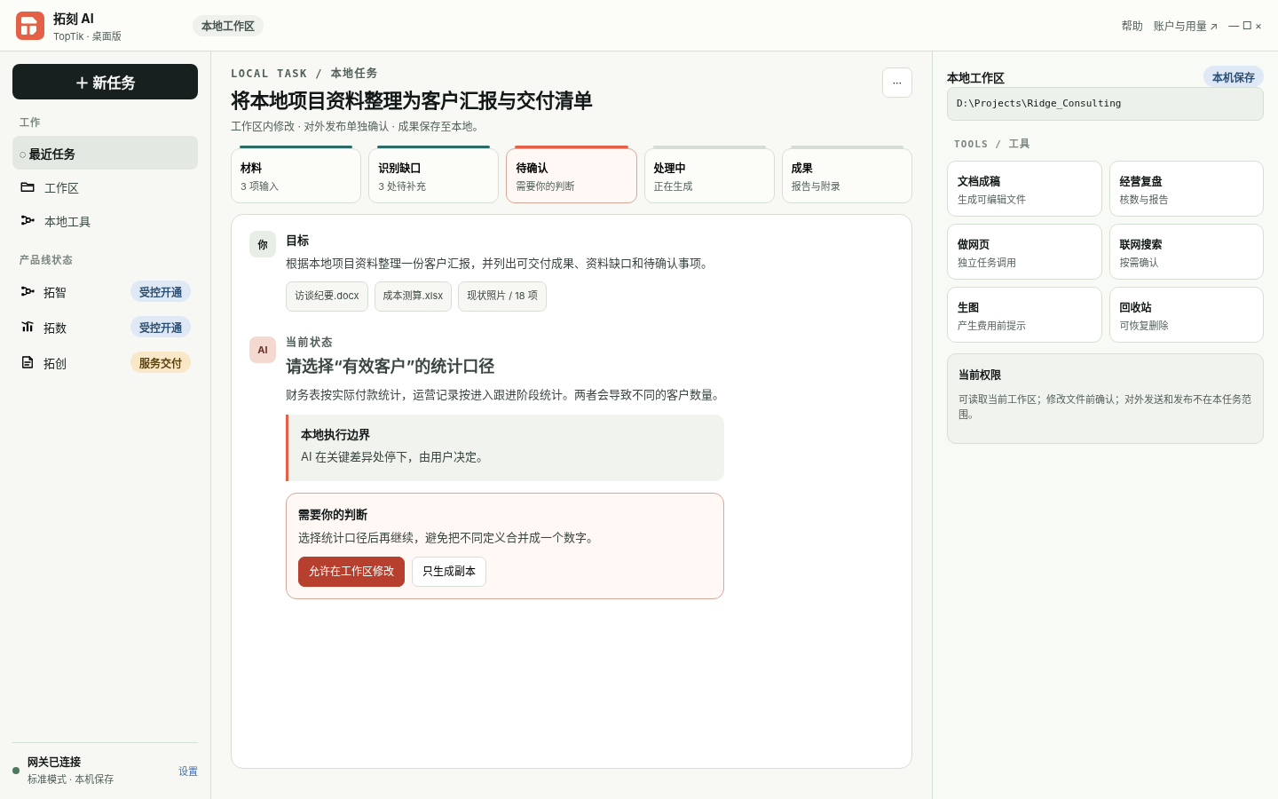Click the AI avatar beside 当前状态
Screen dimensions: 1278x799
pyautogui.click(x=263, y=350)
